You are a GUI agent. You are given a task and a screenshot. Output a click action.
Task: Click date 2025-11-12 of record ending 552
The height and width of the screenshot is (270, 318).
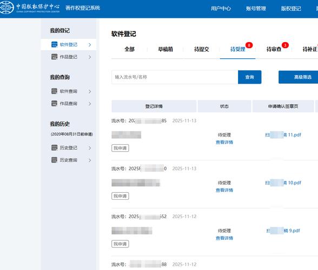coord(184,217)
